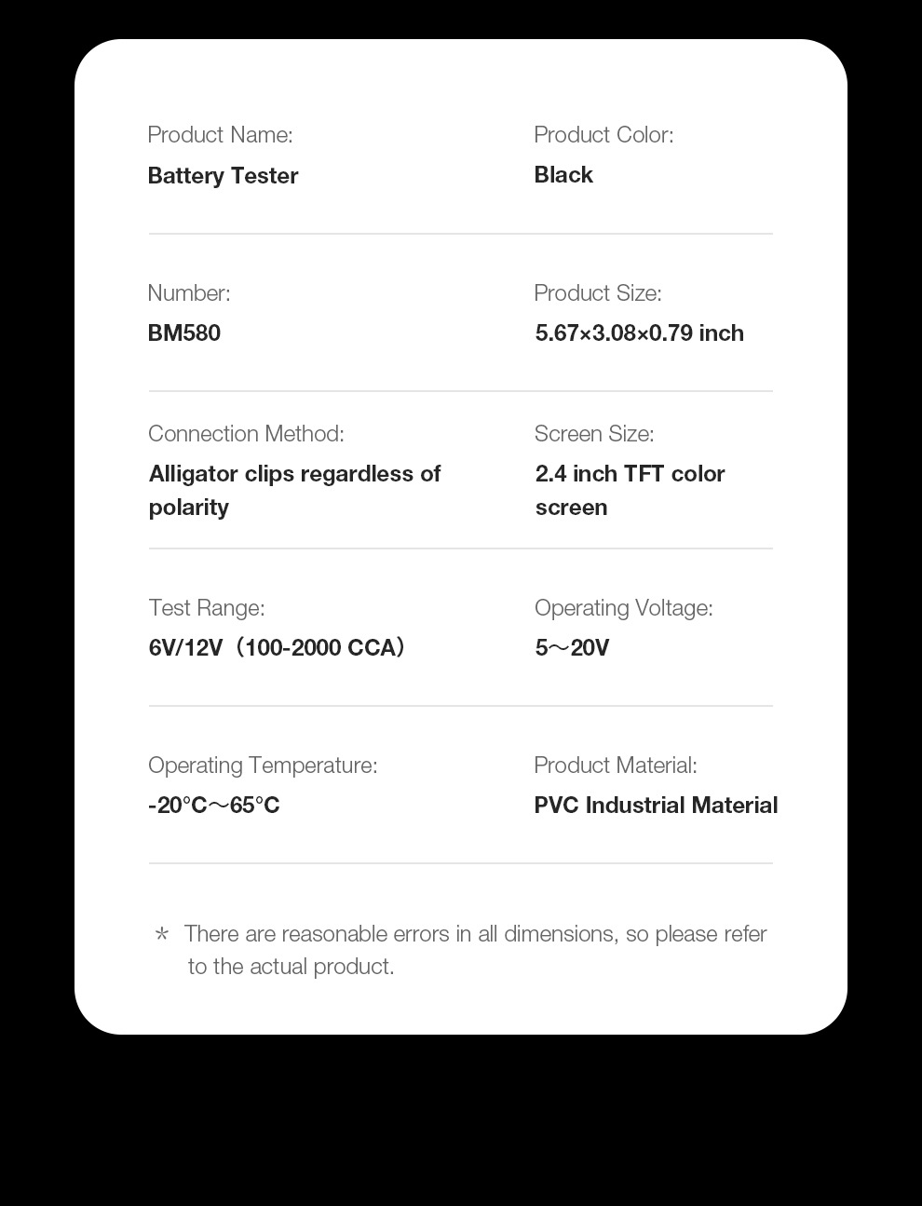Select the "5.67×3.08×0.79 inch" dimensions text
The image size is (922, 1206).
coord(639,333)
